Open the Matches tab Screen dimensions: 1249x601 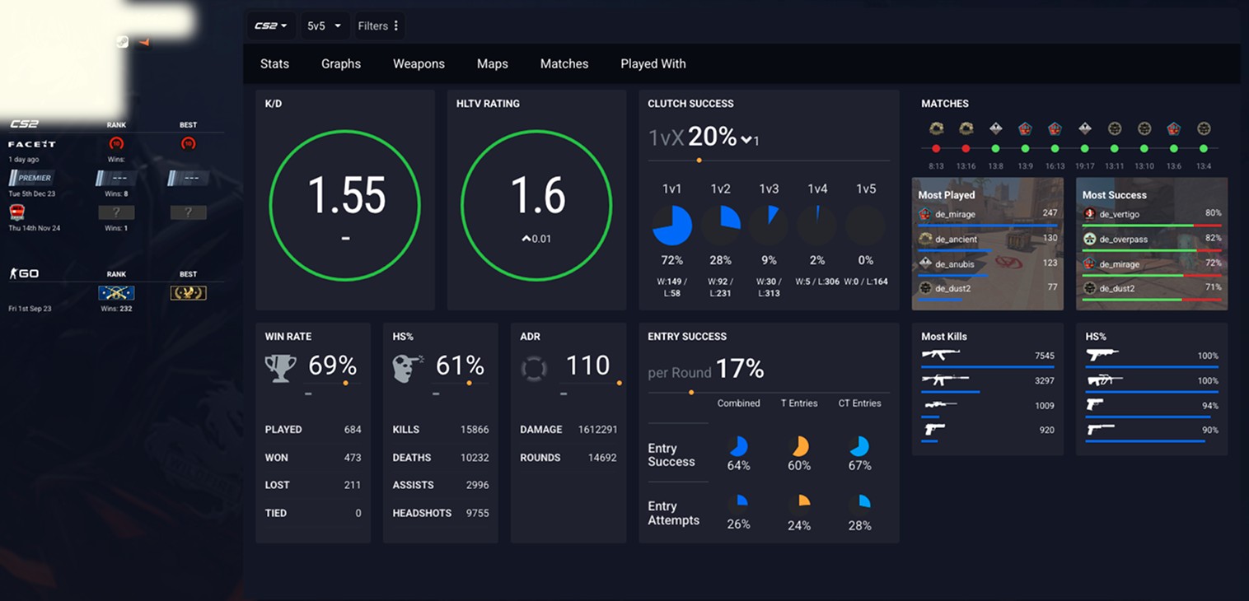pyautogui.click(x=564, y=63)
